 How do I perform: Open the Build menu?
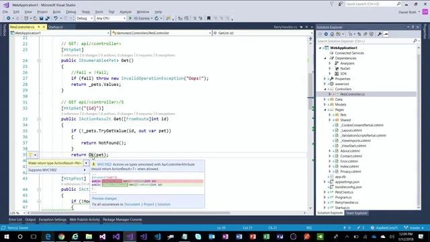pyautogui.click(x=56, y=12)
